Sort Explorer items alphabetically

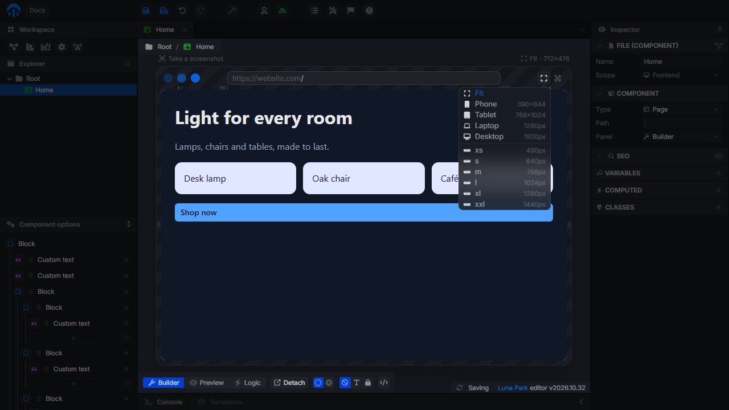pyautogui.click(x=128, y=64)
